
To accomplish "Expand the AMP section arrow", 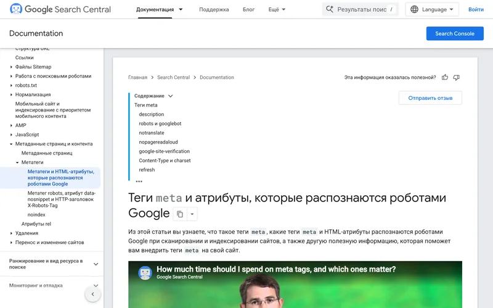I will [11, 126].
